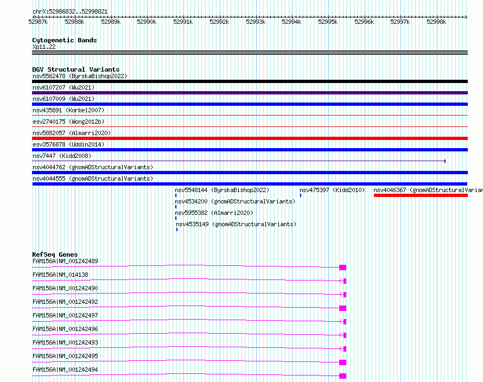Open gene label FAM156A|NM_001242495

click(65, 356)
